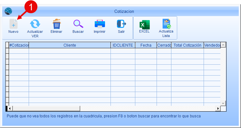The height and width of the screenshot is (128, 241).
Task: Click the horizontal scrollbar thumb
Action: coord(46,108)
